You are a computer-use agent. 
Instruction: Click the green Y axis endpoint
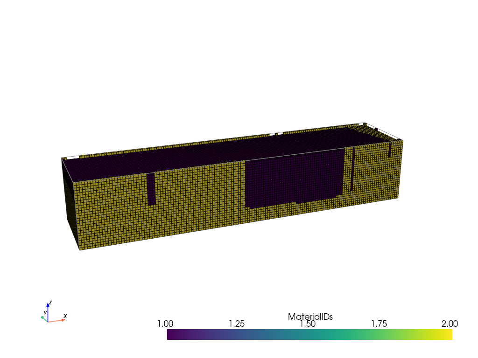pyautogui.click(x=42, y=317)
